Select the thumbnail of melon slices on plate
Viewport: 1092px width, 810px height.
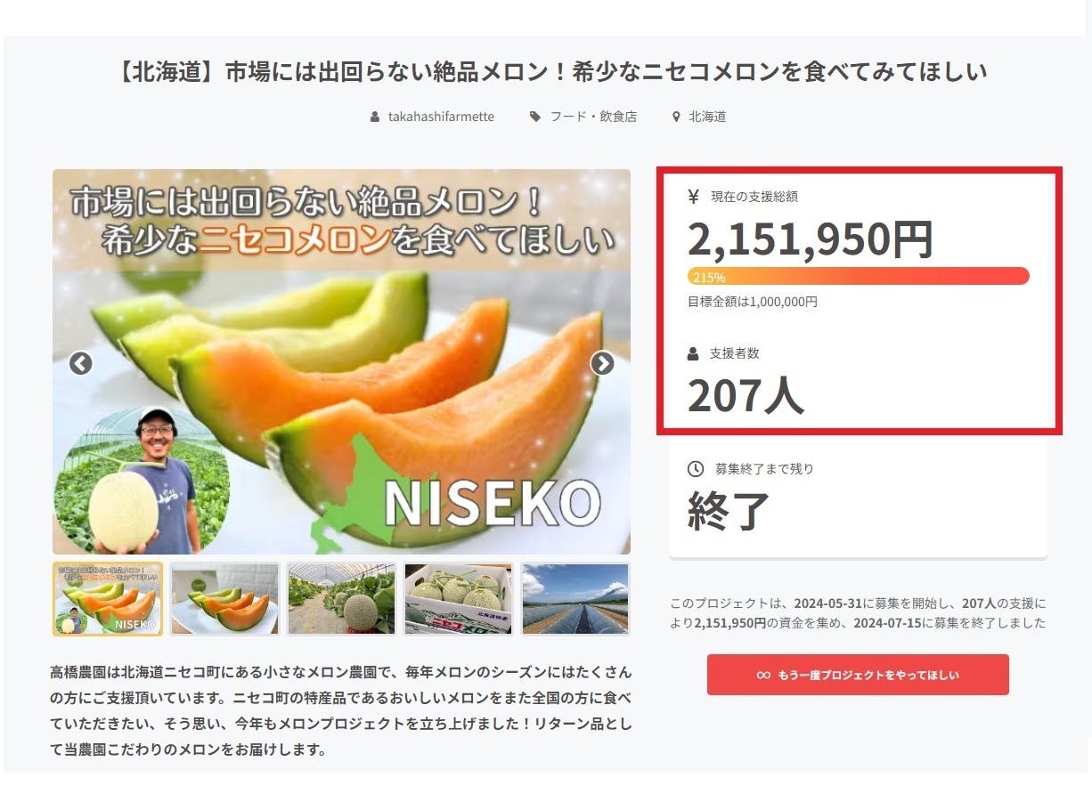224,598
